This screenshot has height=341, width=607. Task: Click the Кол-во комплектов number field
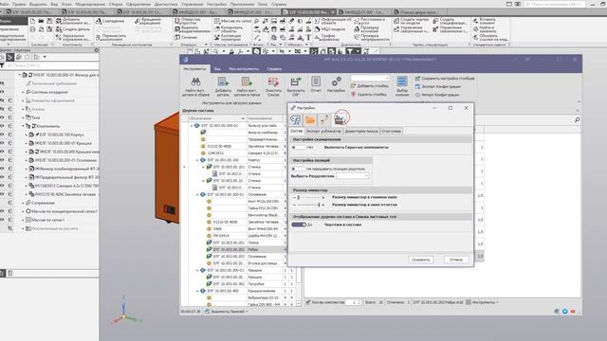tap(354, 302)
